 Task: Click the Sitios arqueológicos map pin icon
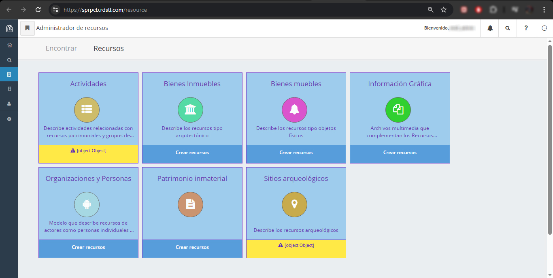point(294,204)
